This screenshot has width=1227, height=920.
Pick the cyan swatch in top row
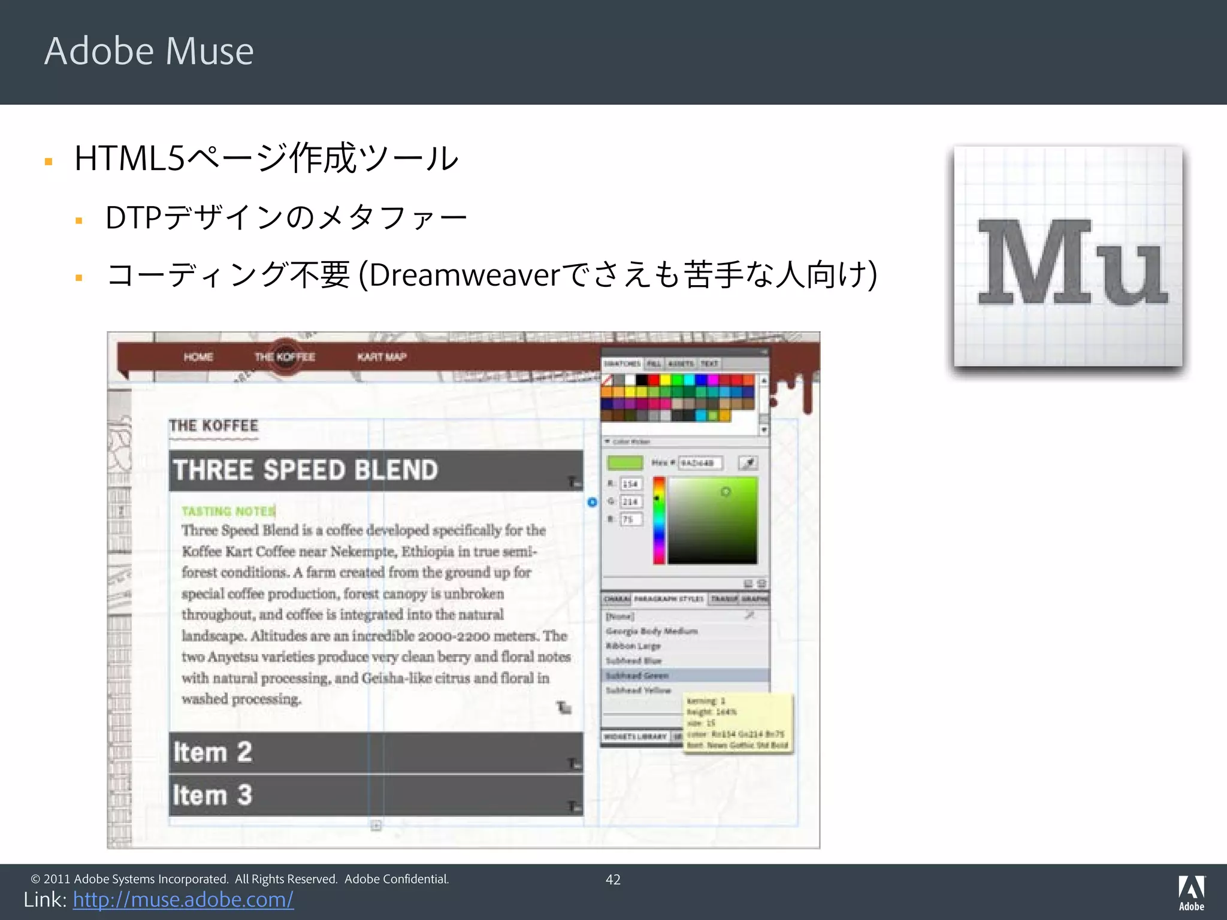pos(689,380)
